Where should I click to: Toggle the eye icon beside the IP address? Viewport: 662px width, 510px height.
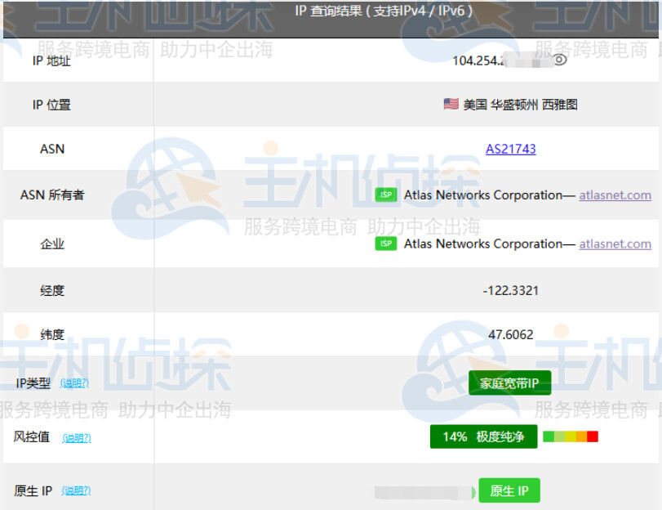tap(560, 60)
